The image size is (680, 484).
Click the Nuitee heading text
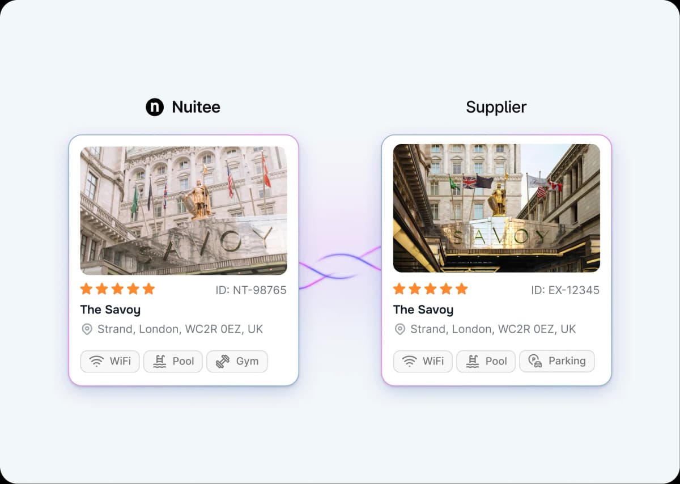[x=196, y=107]
